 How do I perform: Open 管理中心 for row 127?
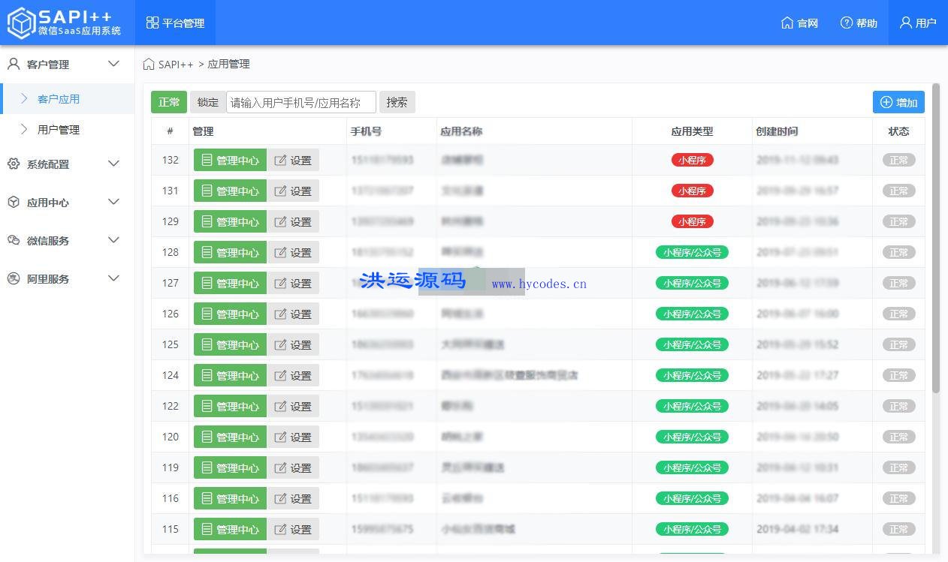tap(230, 283)
